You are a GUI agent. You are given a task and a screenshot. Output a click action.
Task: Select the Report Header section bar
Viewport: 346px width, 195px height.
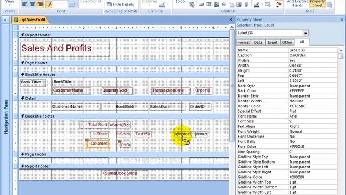coord(124,35)
